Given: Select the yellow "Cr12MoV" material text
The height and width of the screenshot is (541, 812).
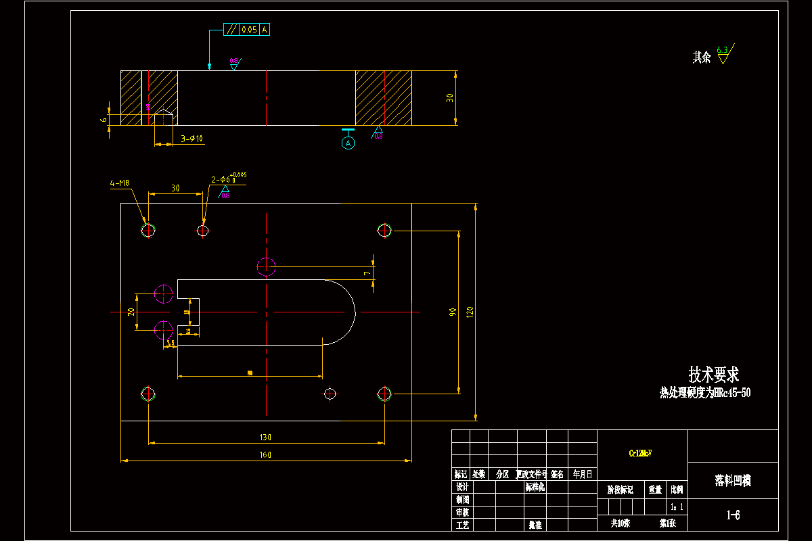Looking at the screenshot, I should tap(640, 454).
